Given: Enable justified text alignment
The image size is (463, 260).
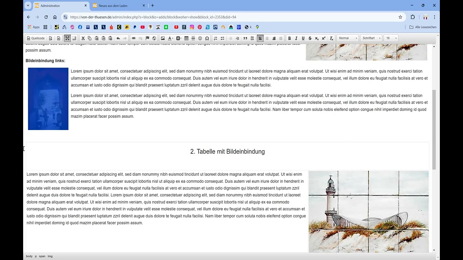Looking at the screenshot, I should (x=281, y=38).
